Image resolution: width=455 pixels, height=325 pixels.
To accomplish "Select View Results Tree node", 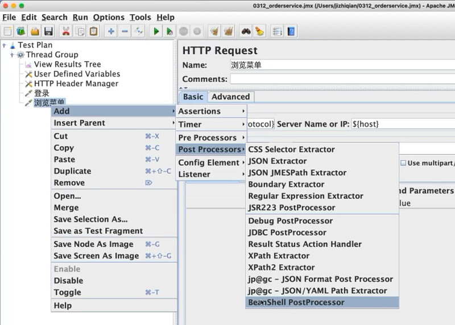I will [67, 64].
